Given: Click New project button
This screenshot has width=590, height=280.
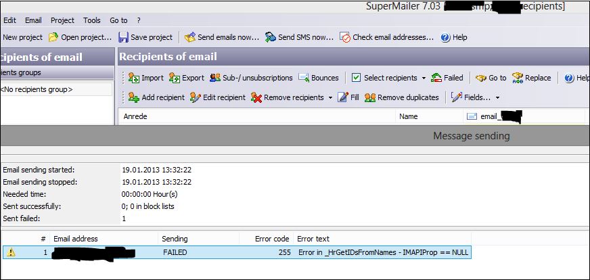Looking at the screenshot, I should 22,37.
